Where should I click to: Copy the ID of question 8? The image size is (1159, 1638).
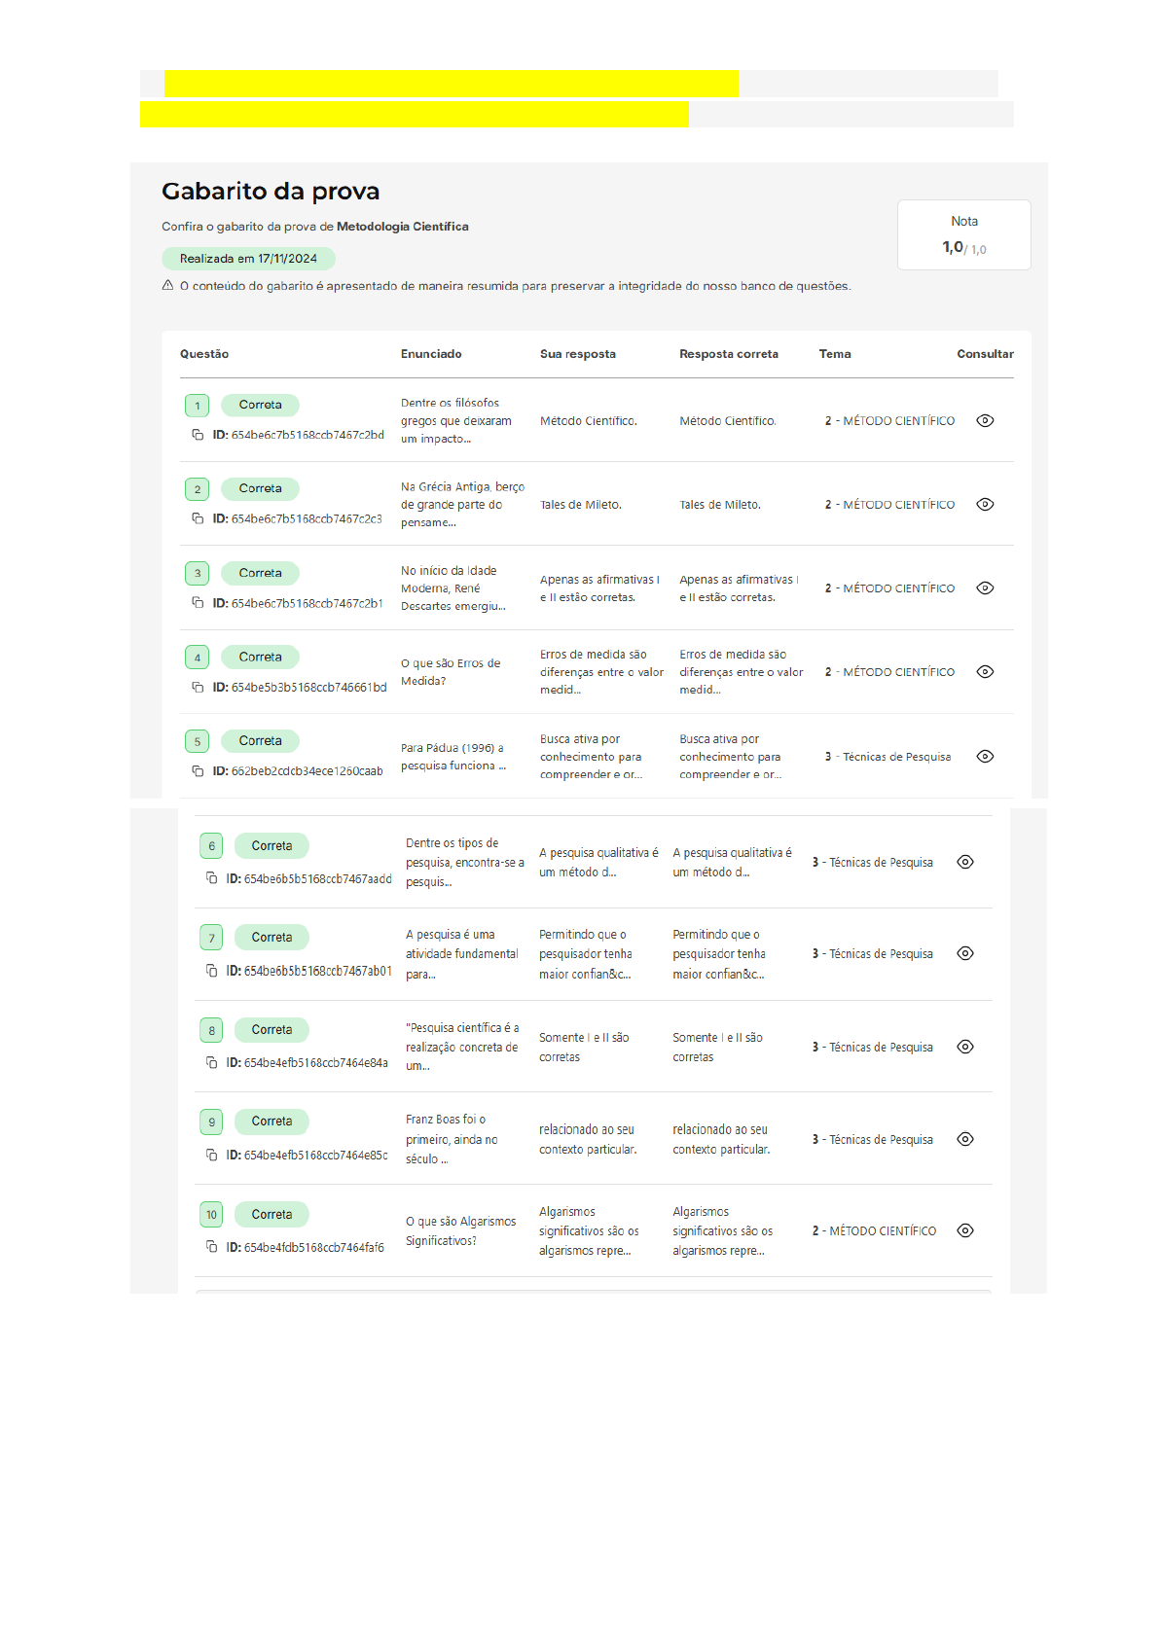pos(211,1062)
